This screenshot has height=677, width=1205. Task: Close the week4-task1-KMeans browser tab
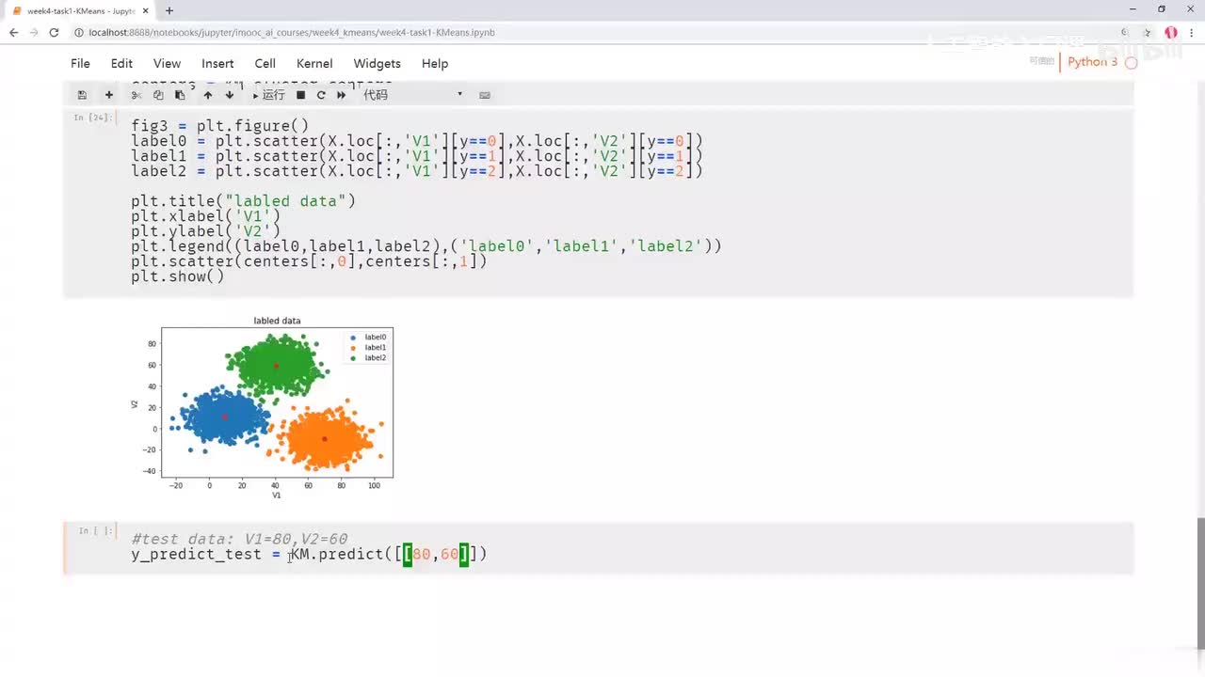point(145,10)
